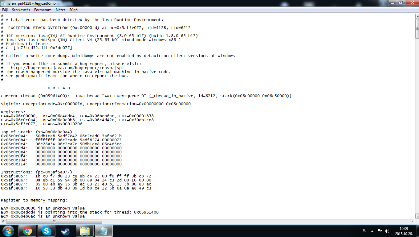Close the Notepad window

(412, 3)
